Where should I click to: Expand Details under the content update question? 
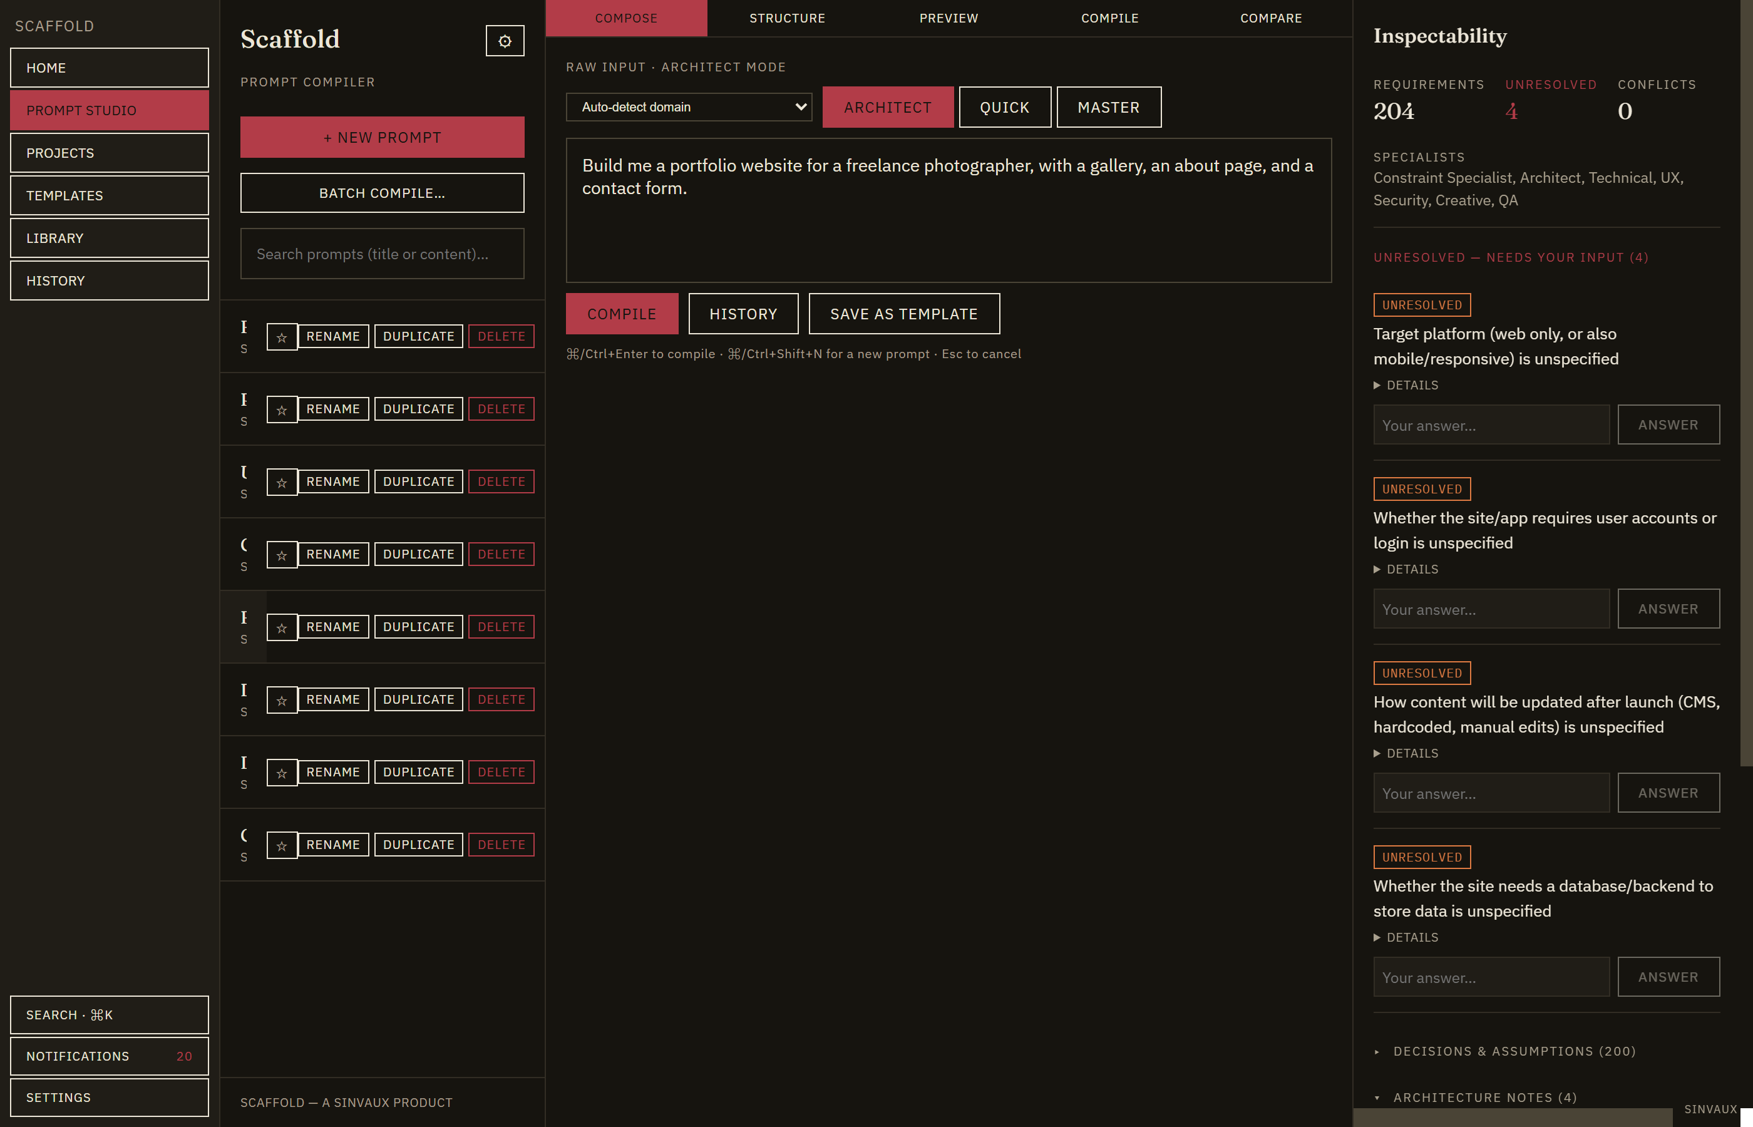coord(1406,753)
